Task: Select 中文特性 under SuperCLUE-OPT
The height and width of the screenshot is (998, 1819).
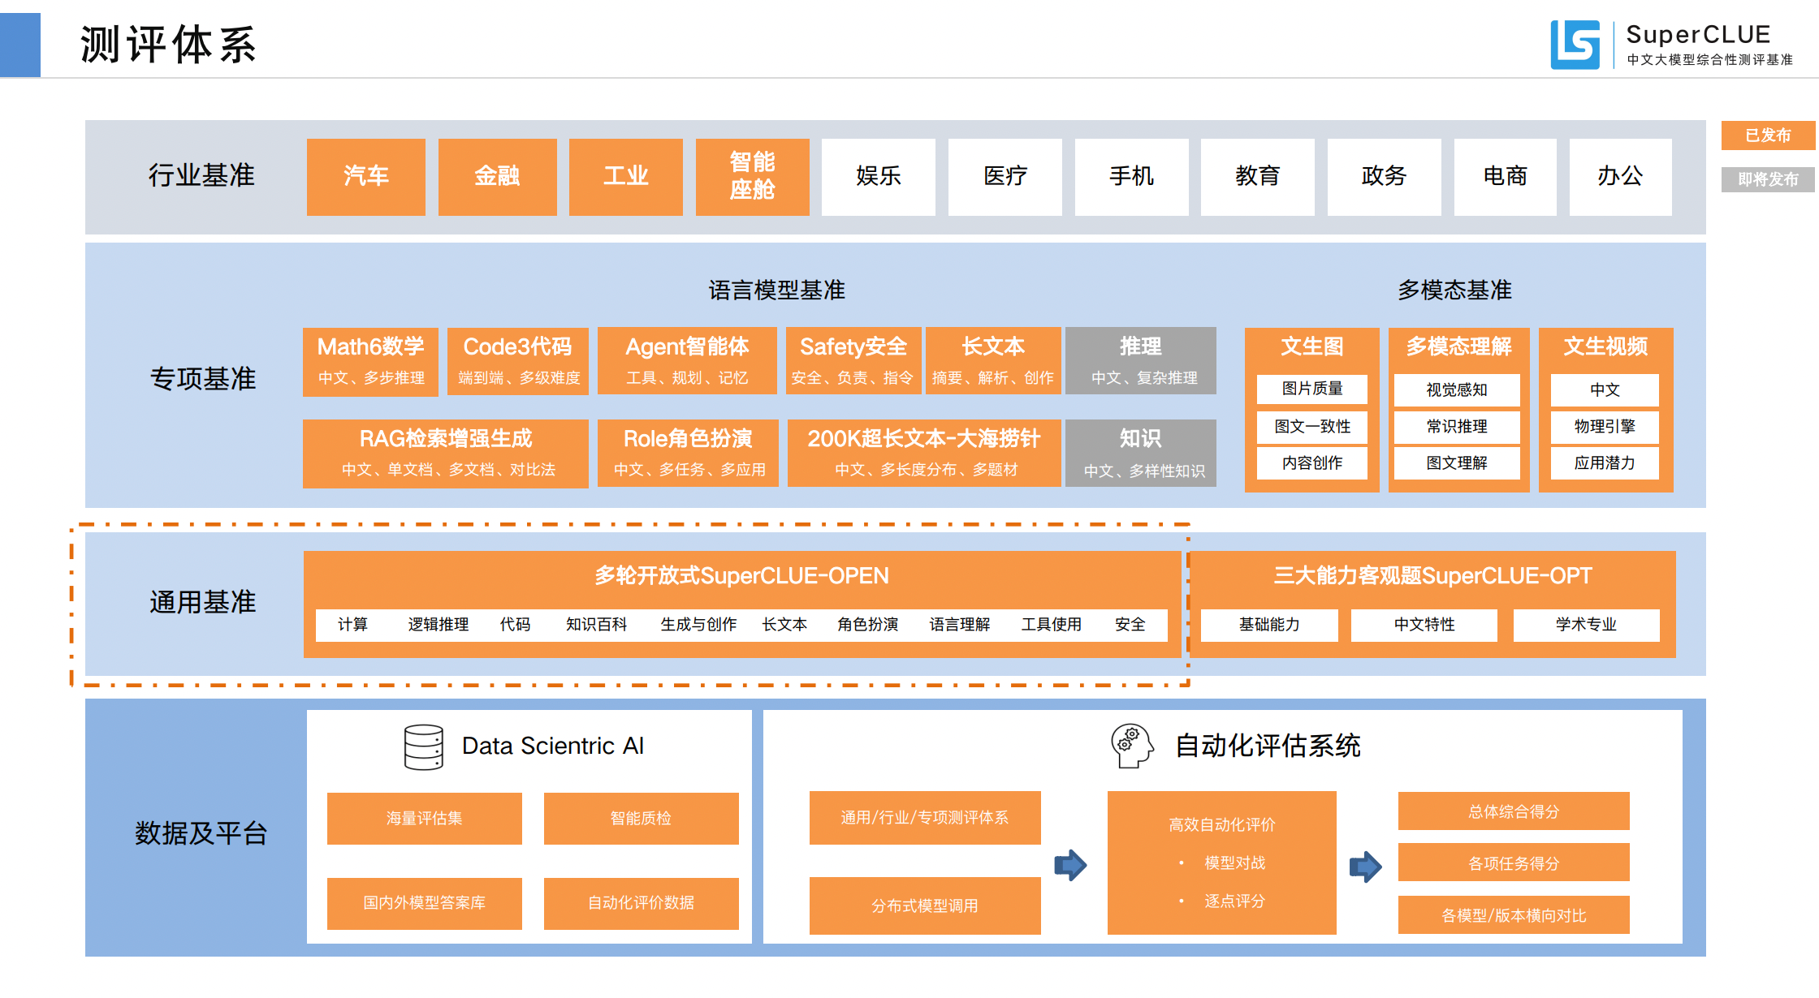Action: (1424, 625)
